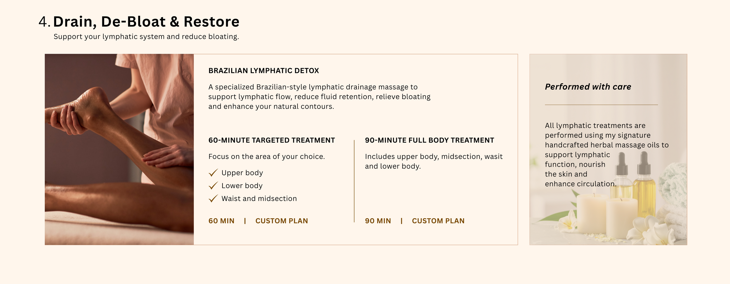Select the Waist and midsection option text
730x284 pixels.
pyautogui.click(x=259, y=198)
